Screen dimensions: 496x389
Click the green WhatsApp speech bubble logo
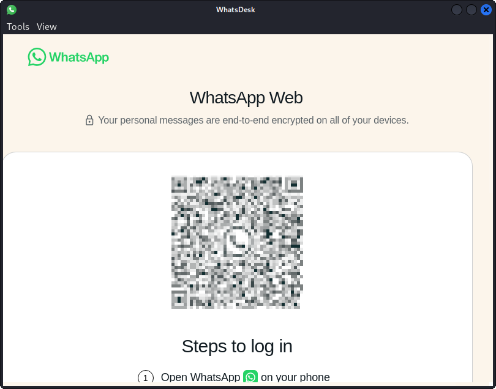[x=37, y=57]
